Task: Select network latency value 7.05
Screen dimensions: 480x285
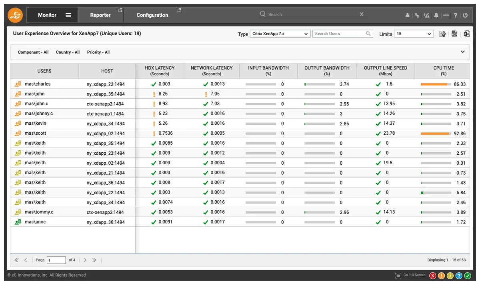Action: tap(215, 94)
